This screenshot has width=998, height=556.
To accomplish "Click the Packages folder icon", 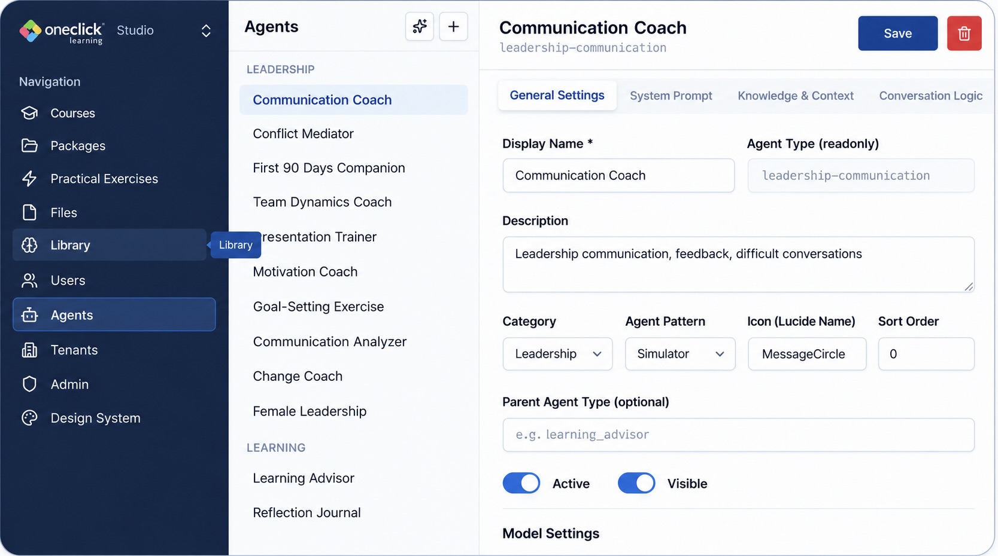I will coord(29,145).
